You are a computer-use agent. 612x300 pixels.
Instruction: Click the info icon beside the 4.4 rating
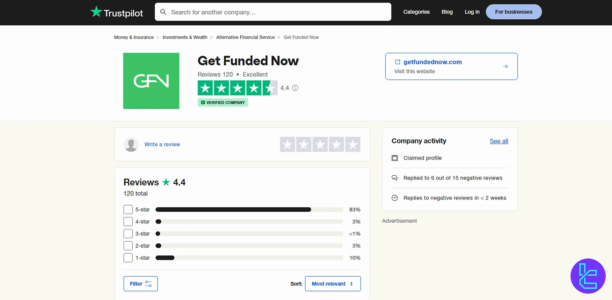click(x=295, y=88)
